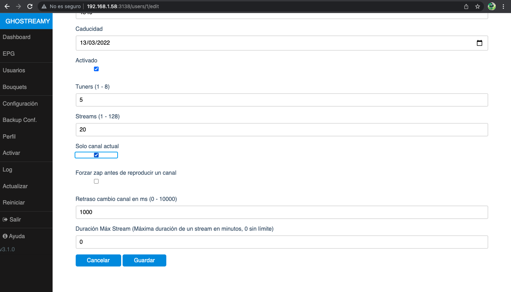Viewport: 511px width, 292px height.
Task: Select Configuración in the sidebar
Action: coord(20,104)
